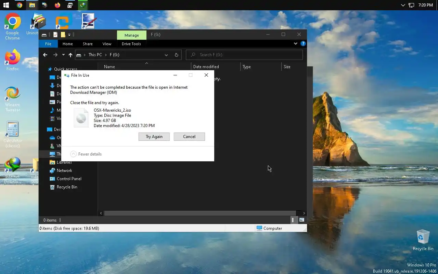Refresh the F (G:) folder view

tap(177, 55)
